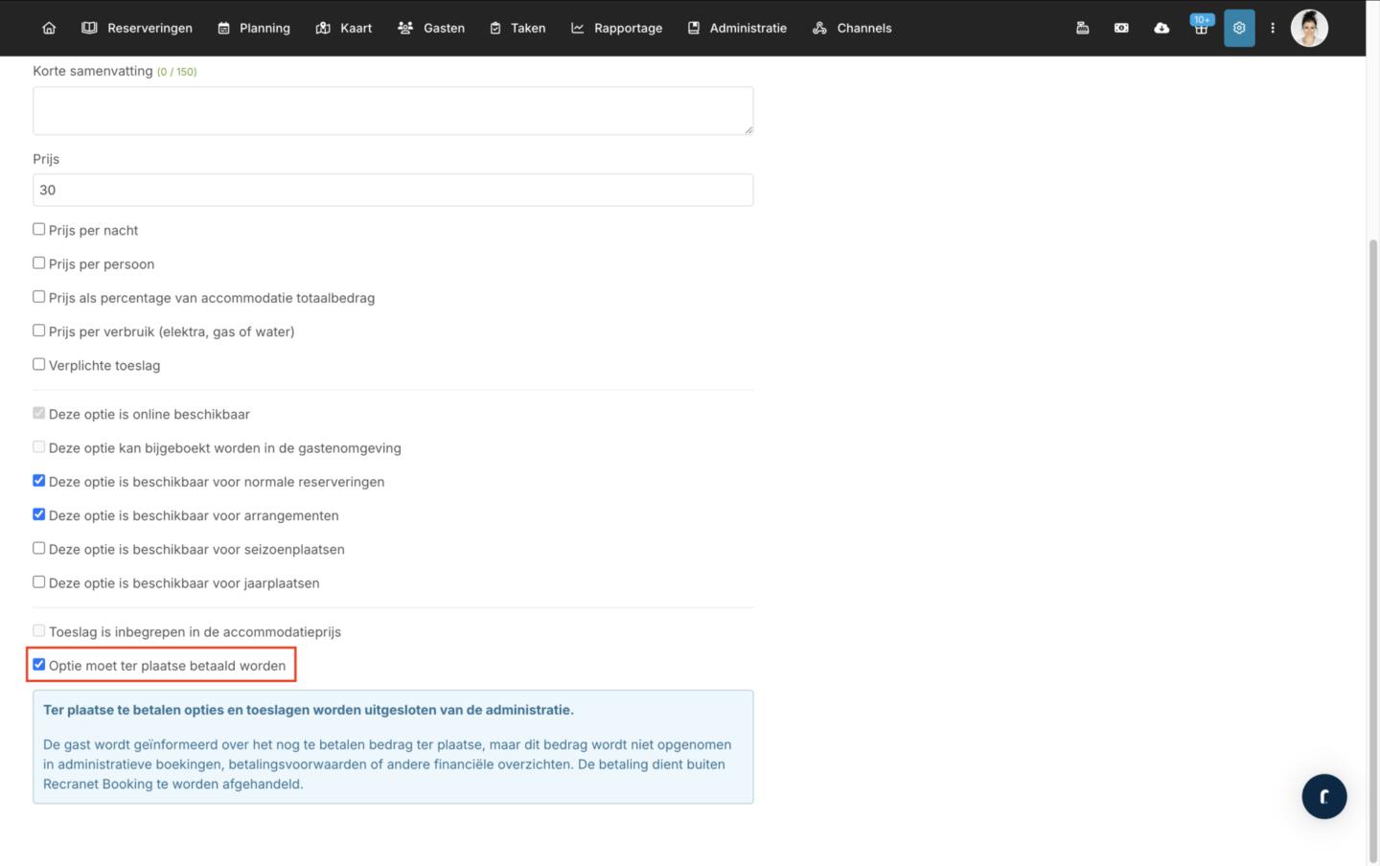
Task: Open the Rapportage menu
Action: click(616, 28)
